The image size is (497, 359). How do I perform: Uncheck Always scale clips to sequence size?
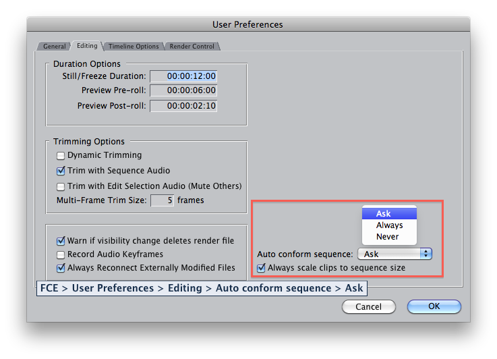(x=262, y=268)
